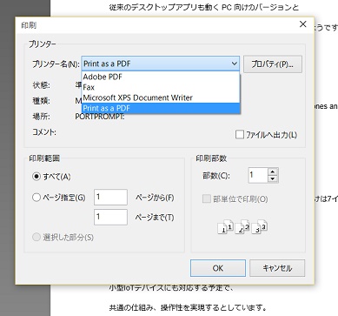Viewport: 338px width, 316px height.
Task: Collapse the プリンター名 combo box arrow
Action: point(235,64)
